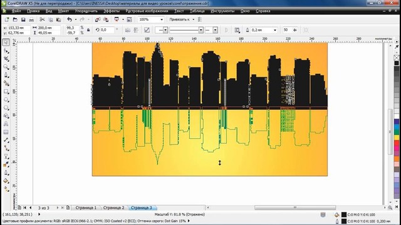Select the Rectangle tool
The width and height of the screenshot is (401, 225).
pyautogui.click(x=6, y=92)
